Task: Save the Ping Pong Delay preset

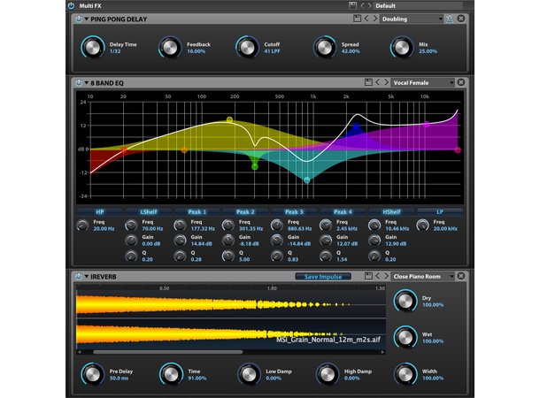Action: (x=357, y=19)
